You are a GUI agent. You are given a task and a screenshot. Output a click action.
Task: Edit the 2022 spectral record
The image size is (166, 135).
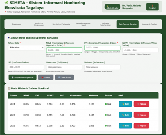click(126, 126)
